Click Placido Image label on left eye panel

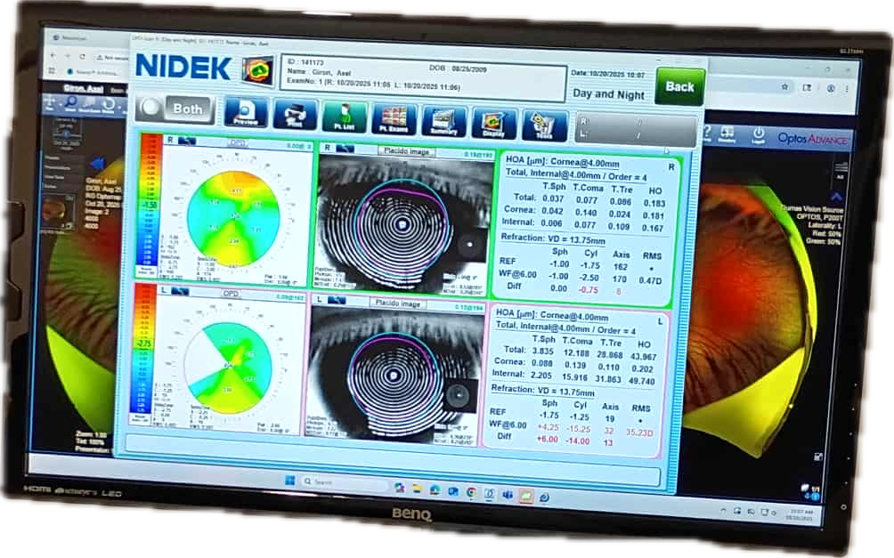pyautogui.click(x=398, y=303)
